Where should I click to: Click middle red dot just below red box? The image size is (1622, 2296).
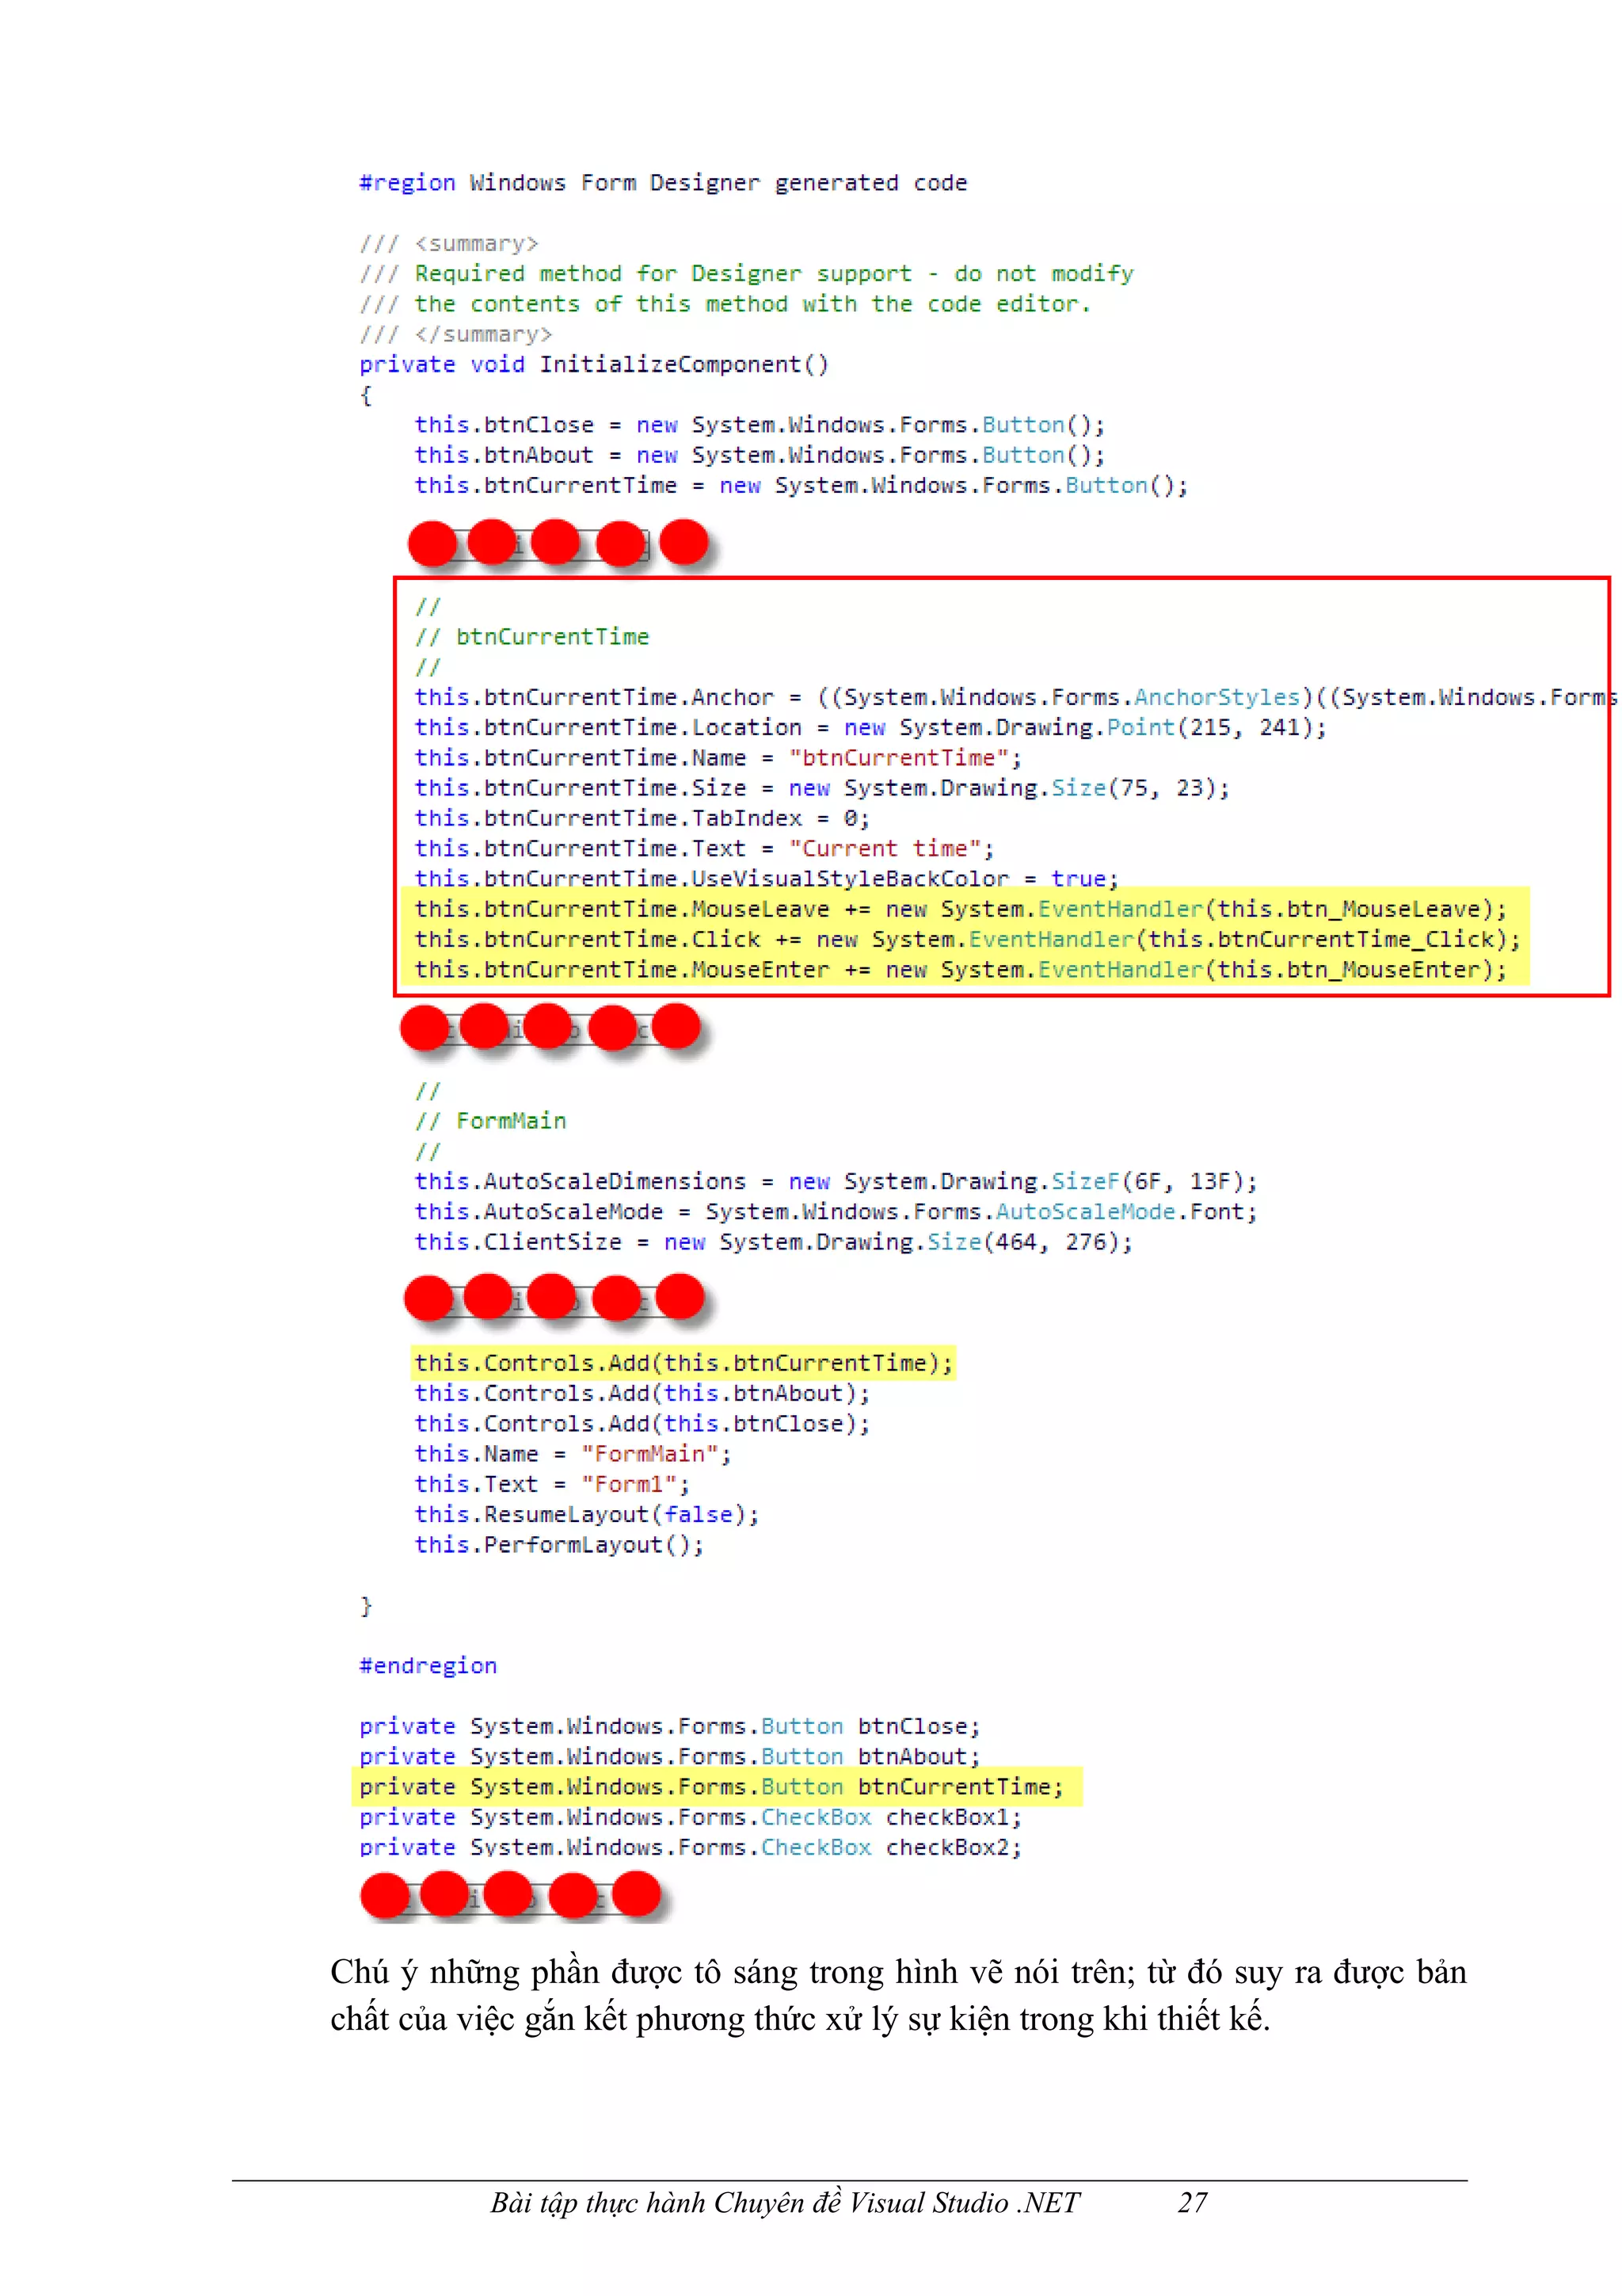546,1027
